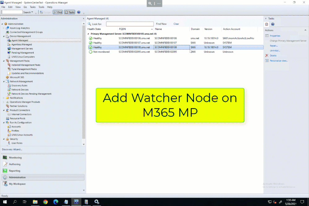This screenshot has height=206, width=309.
Task: Select the SCOMNFBDEV02095.smx.net row
Action: 175,52
